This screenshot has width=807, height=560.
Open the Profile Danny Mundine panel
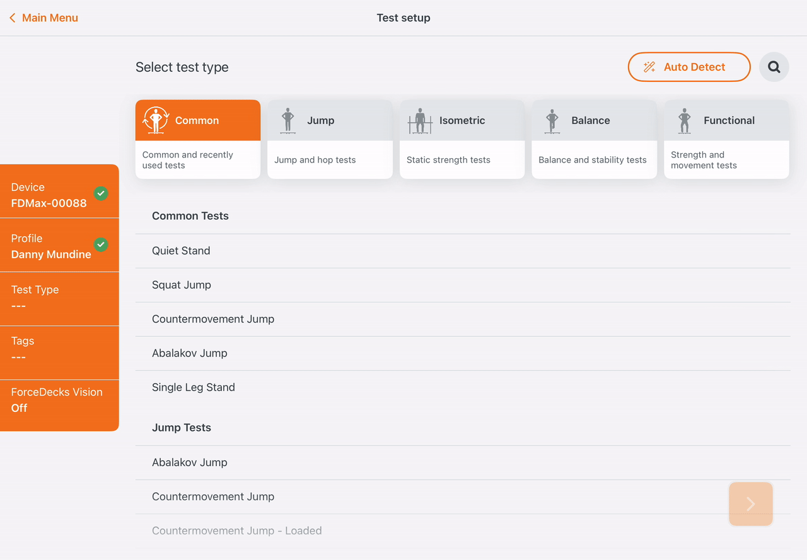click(x=59, y=245)
